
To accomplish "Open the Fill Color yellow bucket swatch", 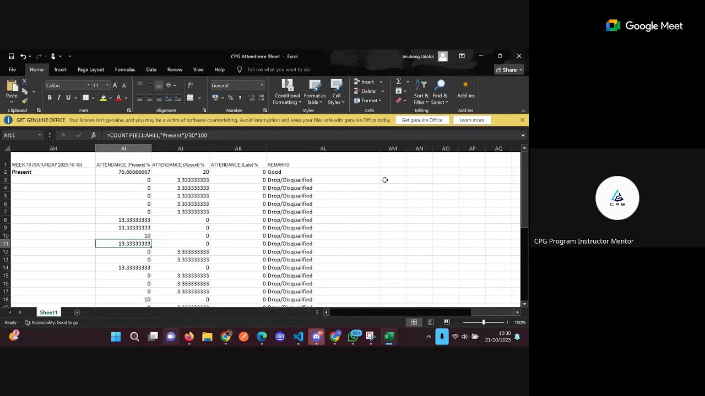I will click(103, 98).
